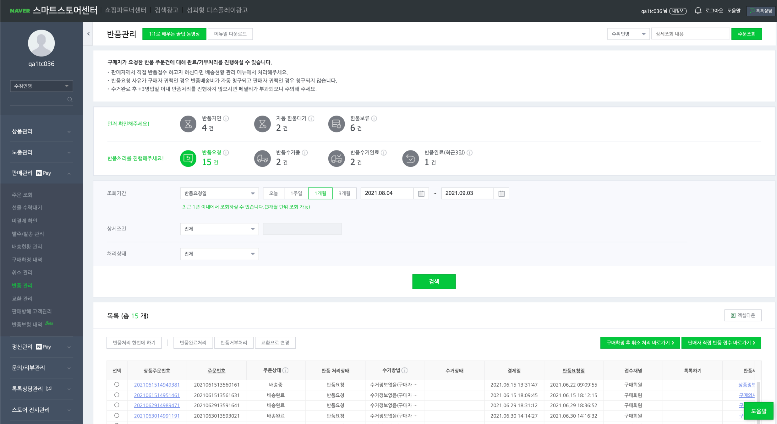The width and height of the screenshot is (777, 424).
Task: Click the 자동 환불대기 hourglass icon
Action: point(262,124)
